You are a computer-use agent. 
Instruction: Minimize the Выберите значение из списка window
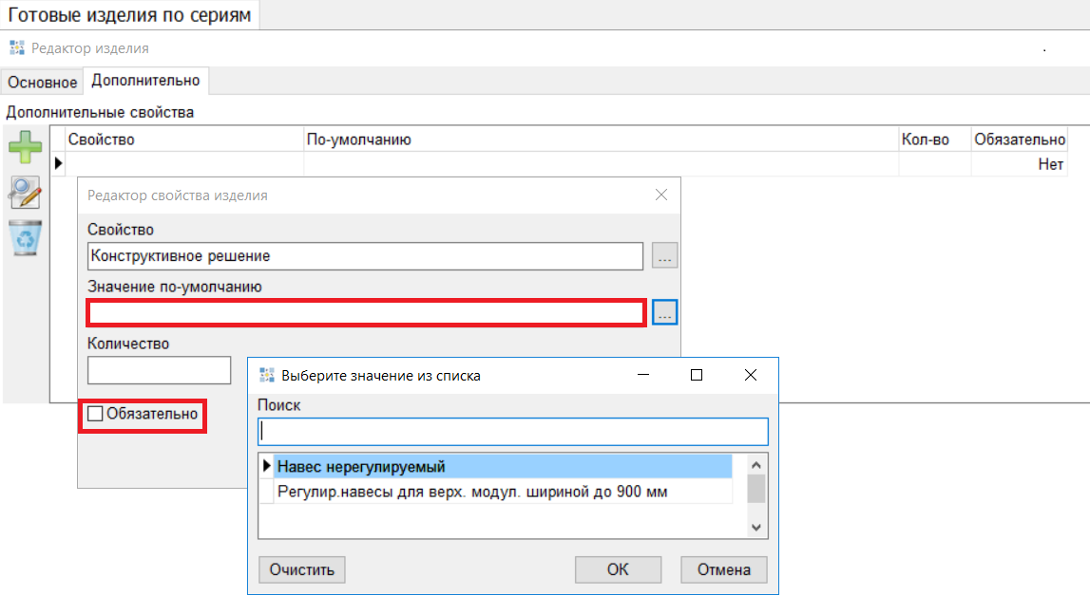coord(644,376)
